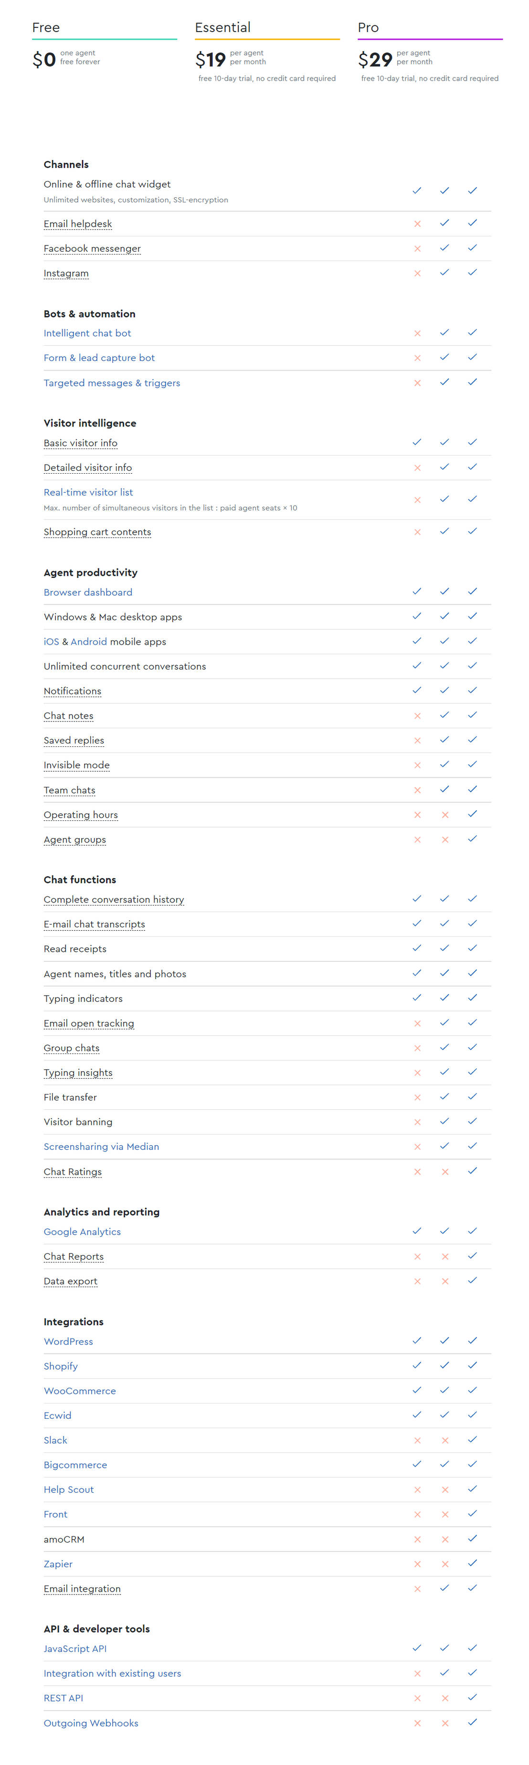Screen dimensions: 529x1765
Task: Click the Essential cross for Chat Ratings
Action: (444, 1171)
